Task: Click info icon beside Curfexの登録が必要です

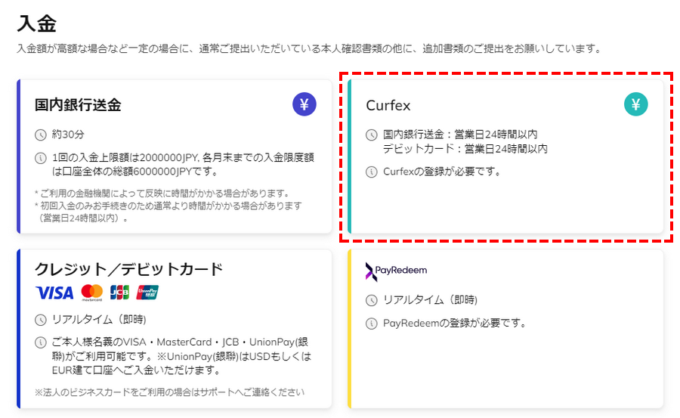Action: tap(371, 172)
